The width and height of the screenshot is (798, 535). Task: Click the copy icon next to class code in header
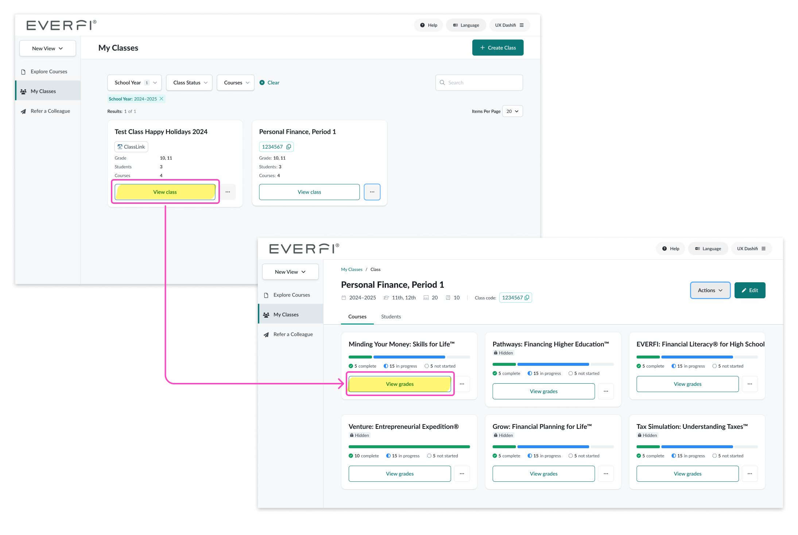[x=527, y=298]
